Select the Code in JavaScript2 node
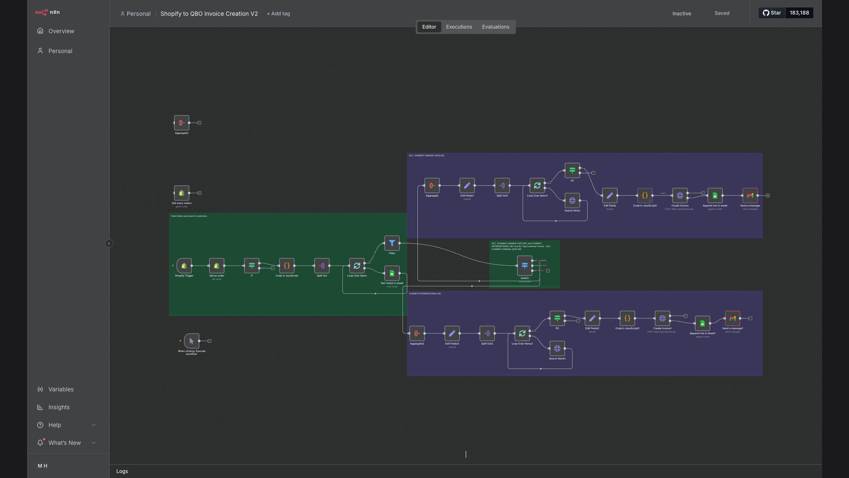The height and width of the screenshot is (478, 849). (x=627, y=318)
